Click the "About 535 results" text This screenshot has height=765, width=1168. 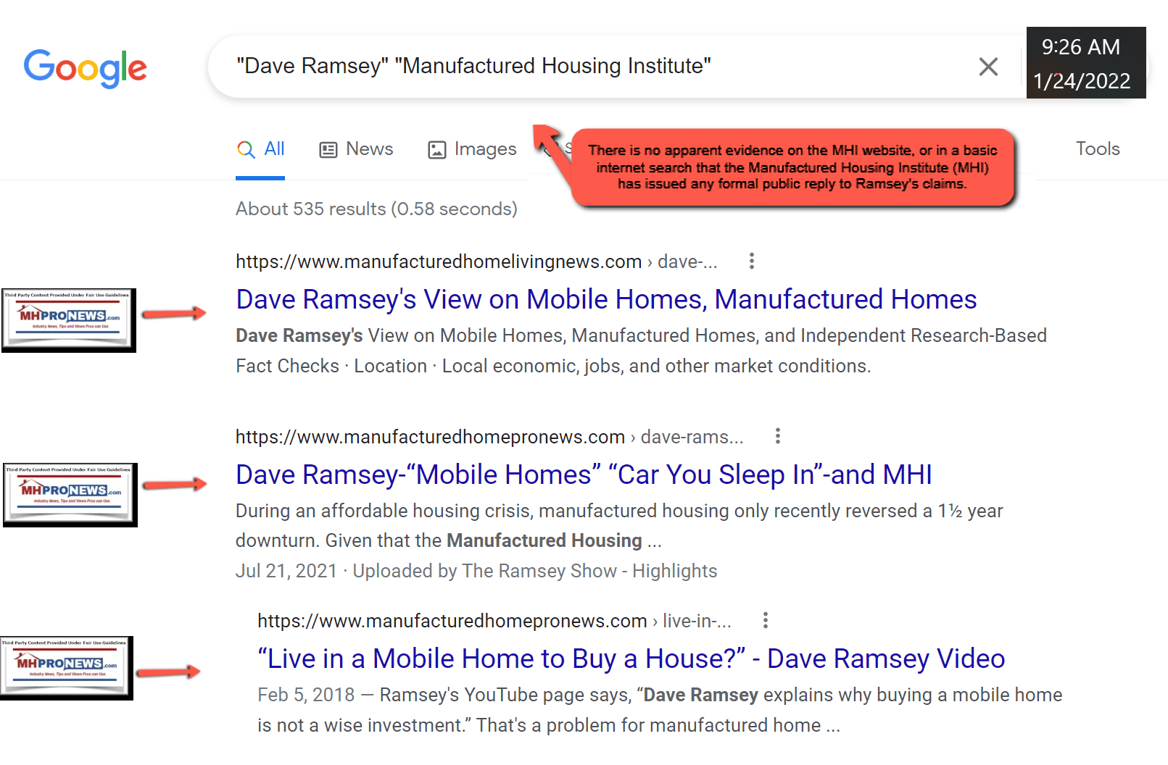point(376,209)
